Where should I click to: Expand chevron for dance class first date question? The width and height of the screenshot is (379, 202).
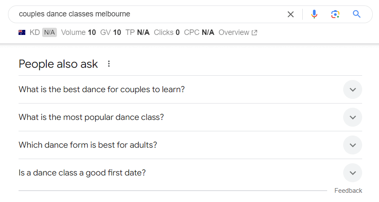click(x=353, y=173)
